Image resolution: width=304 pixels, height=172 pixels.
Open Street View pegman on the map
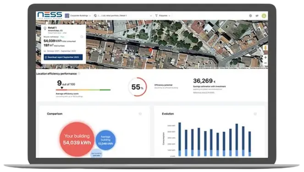pyautogui.click(x=265, y=48)
